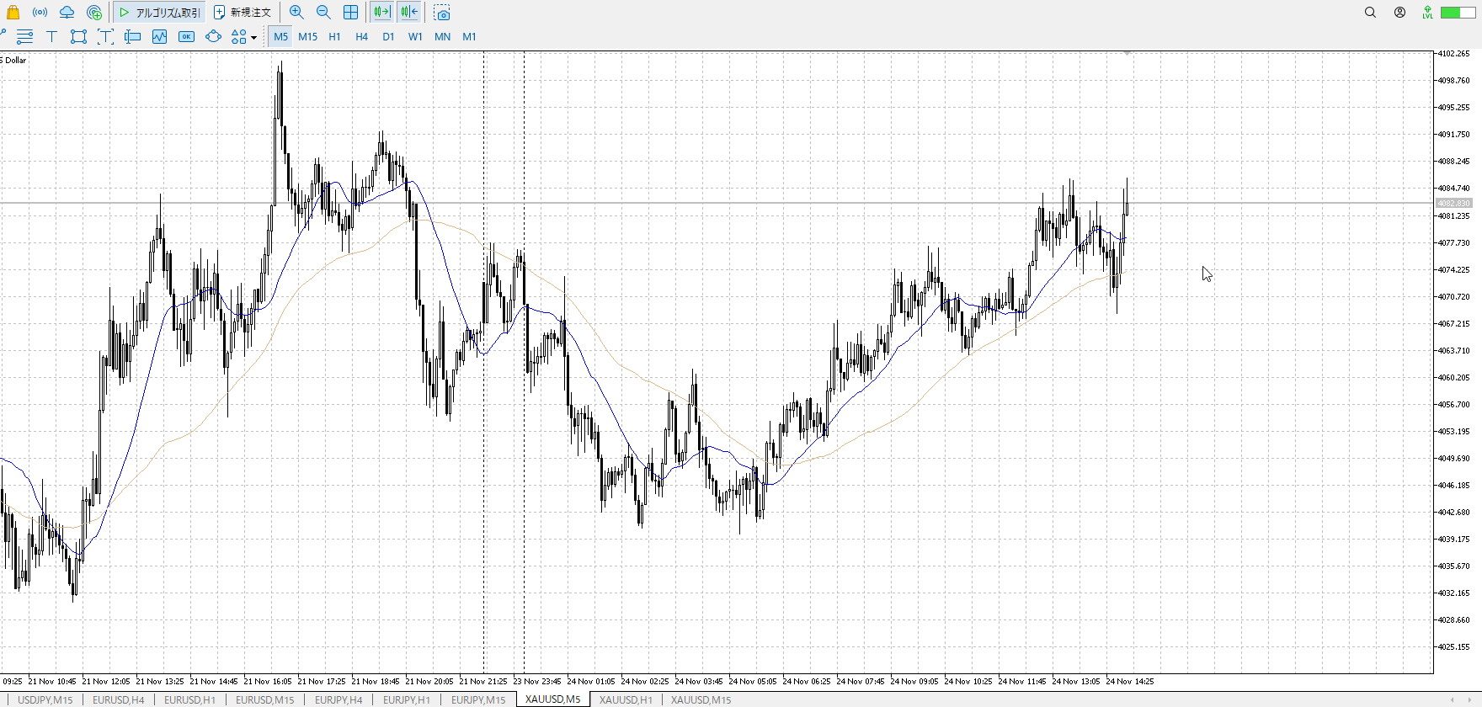Click the search magnifier icon
This screenshot has height=707, width=1482.
coord(1370,13)
